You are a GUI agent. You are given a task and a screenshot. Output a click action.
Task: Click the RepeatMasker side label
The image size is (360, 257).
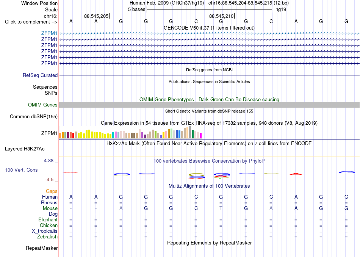(42, 248)
